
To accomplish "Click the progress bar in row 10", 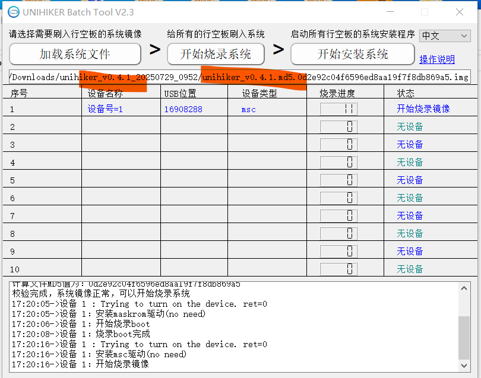I will (338, 269).
